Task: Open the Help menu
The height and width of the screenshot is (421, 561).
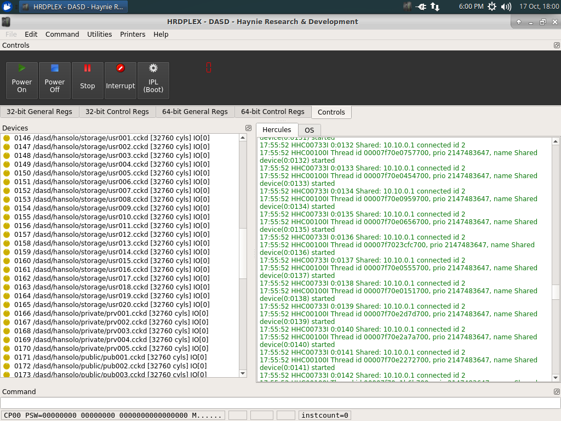Action: (x=161, y=35)
